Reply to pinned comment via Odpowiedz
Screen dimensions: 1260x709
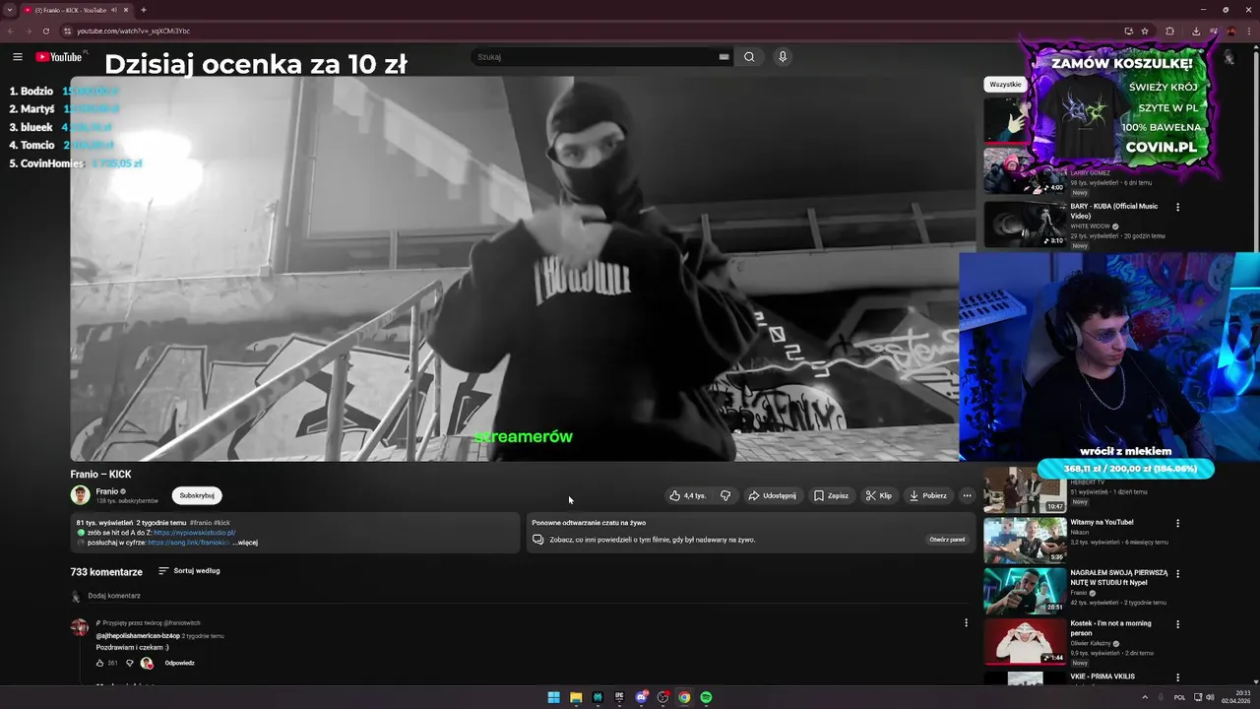point(179,663)
